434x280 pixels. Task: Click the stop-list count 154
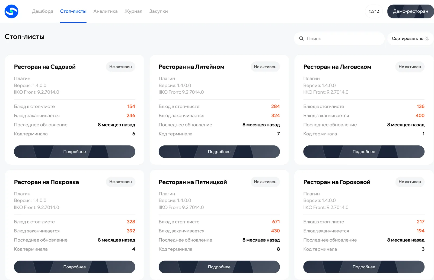[131, 106]
